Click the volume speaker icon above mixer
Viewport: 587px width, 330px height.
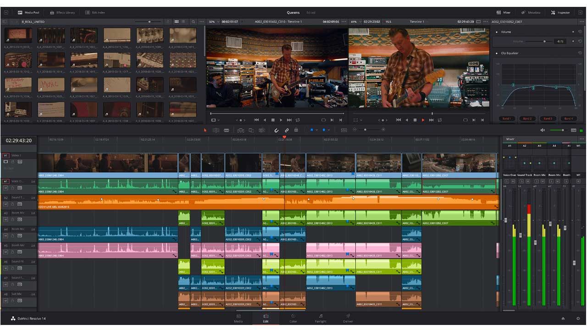(x=543, y=130)
